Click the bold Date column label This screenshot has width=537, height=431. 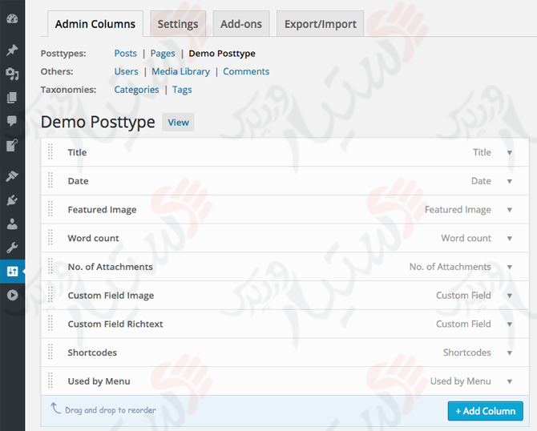78,181
